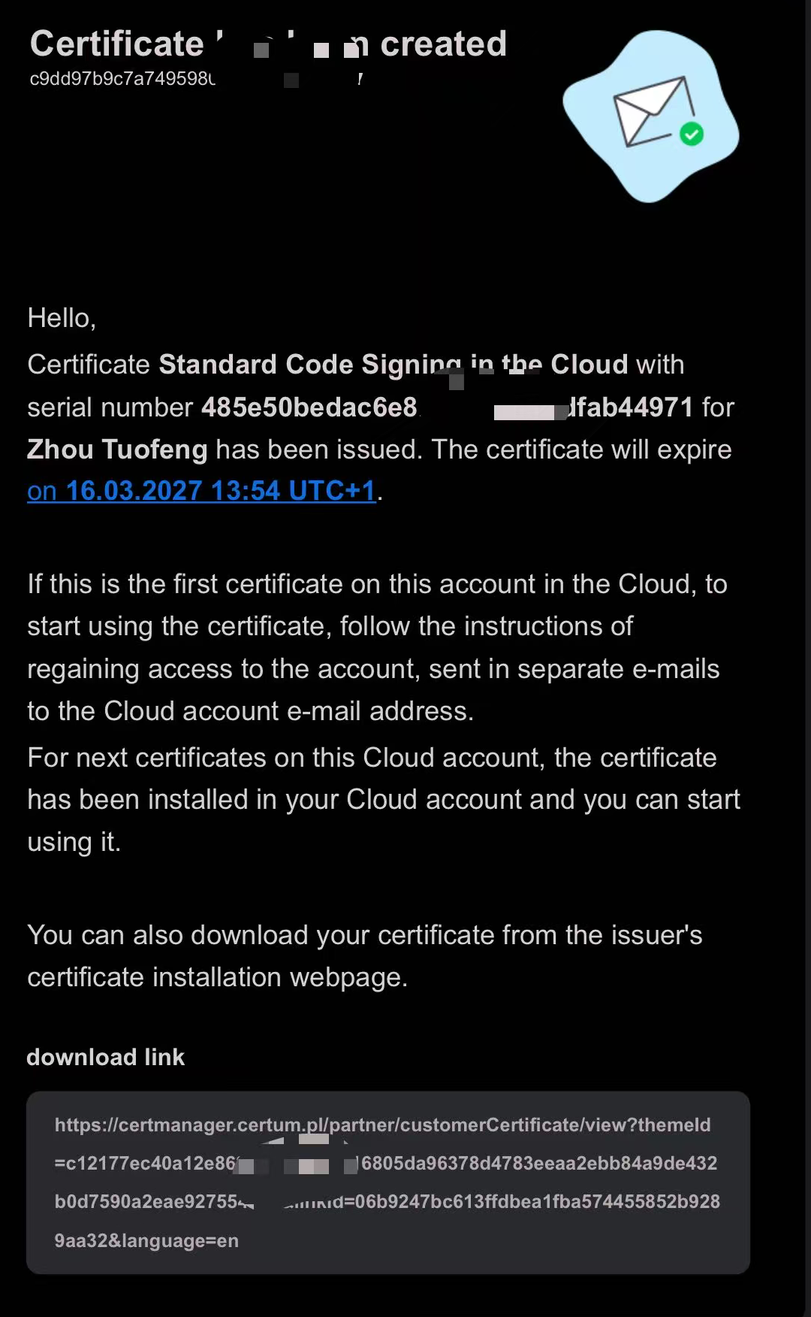
Task: Click URL line ending '9aa32&language=en'
Action: tap(146, 1241)
